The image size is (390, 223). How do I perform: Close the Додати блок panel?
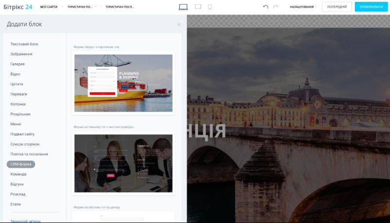[179, 24]
